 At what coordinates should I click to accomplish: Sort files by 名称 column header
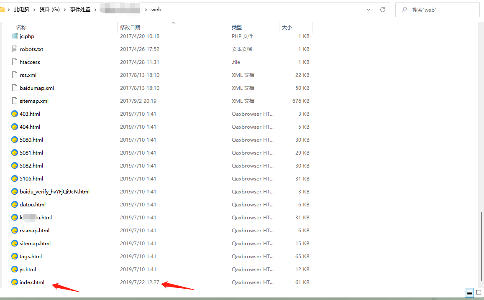[x=21, y=27]
